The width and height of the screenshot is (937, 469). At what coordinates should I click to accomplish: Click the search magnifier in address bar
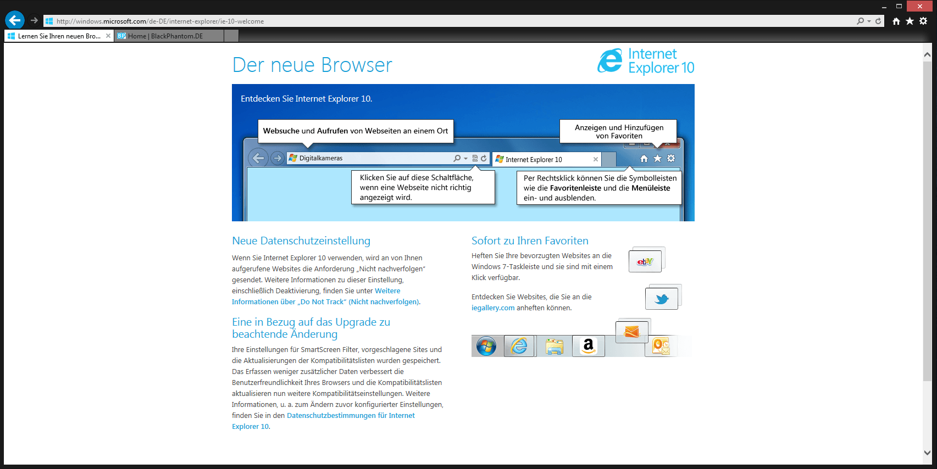pos(860,21)
